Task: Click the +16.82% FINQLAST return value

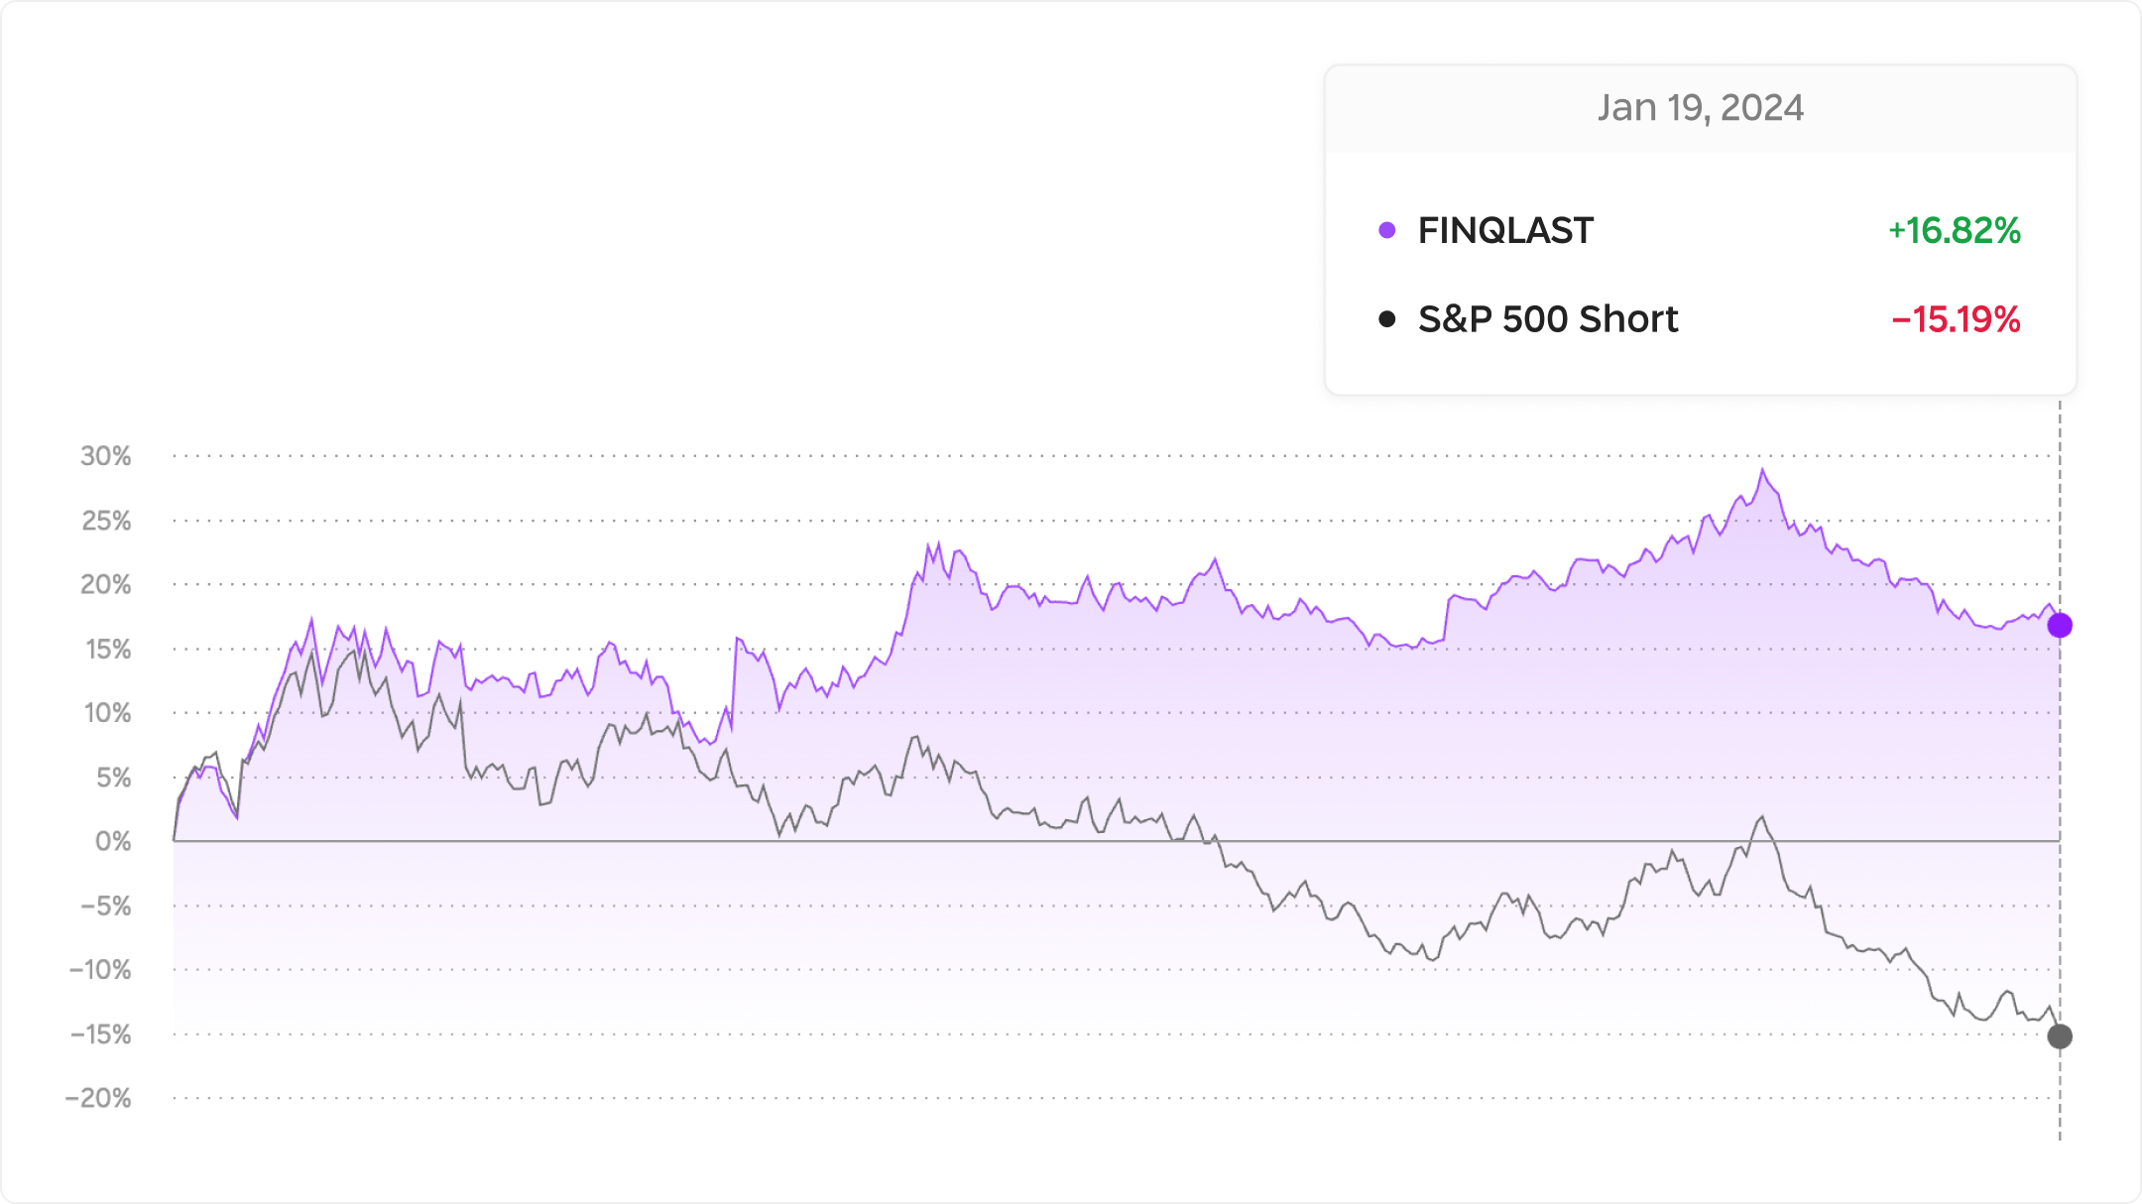Action: click(1954, 230)
